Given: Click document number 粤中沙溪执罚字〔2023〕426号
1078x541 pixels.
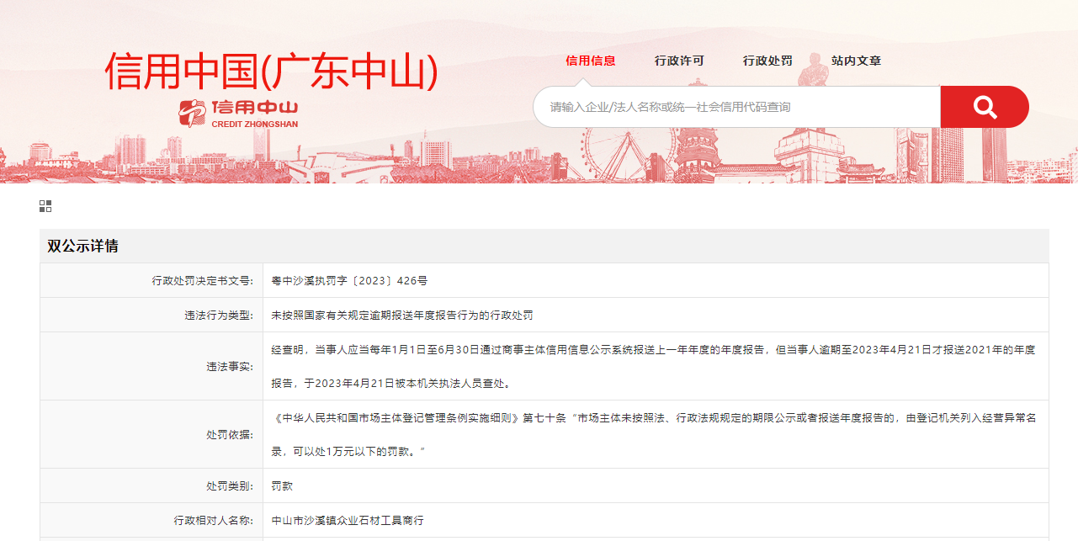Looking at the screenshot, I should [x=349, y=280].
